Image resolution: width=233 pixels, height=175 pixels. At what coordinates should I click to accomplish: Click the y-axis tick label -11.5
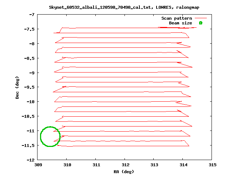[x=28, y=145]
